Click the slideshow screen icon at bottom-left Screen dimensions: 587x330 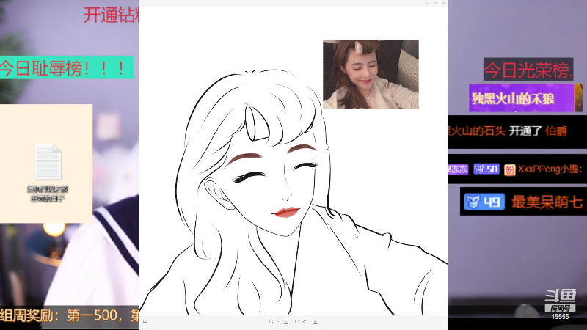[145, 321]
